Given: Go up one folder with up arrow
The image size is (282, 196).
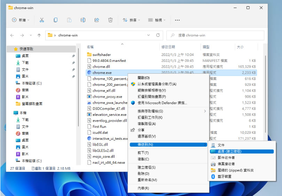Looking at the screenshot, I should point(39,35).
